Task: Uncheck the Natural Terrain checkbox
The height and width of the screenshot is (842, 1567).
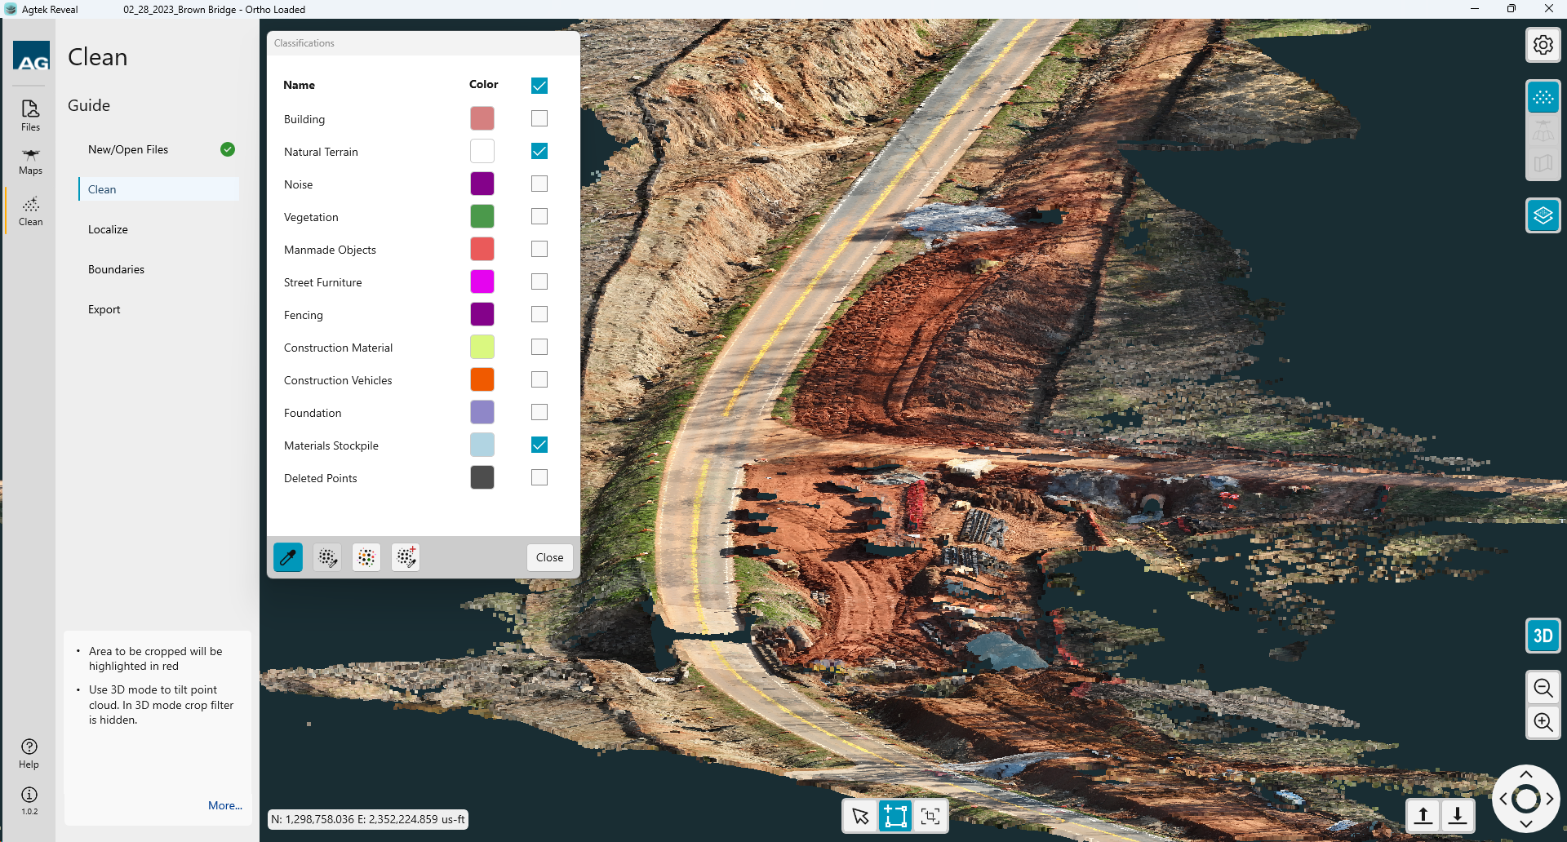Action: (x=539, y=151)
